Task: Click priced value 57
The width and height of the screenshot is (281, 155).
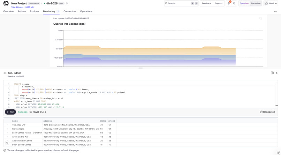Action: pos(110,125)
